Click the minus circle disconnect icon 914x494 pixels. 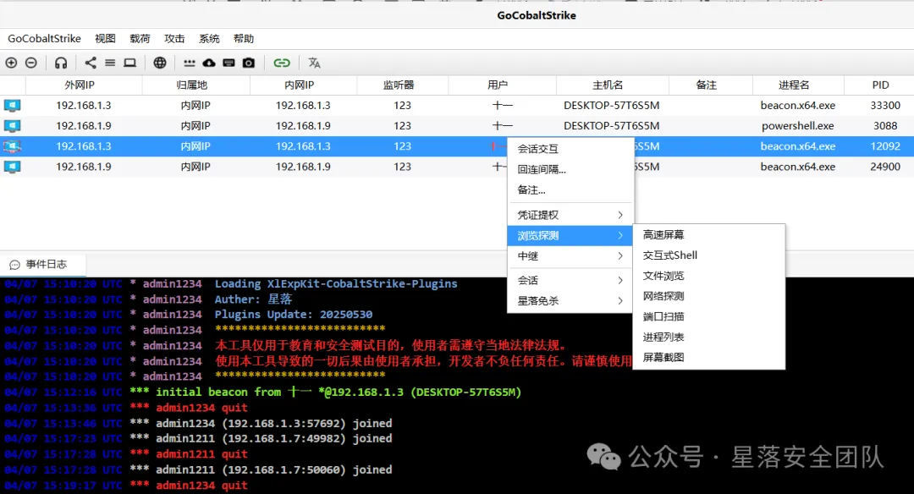(x=31, y=63)
